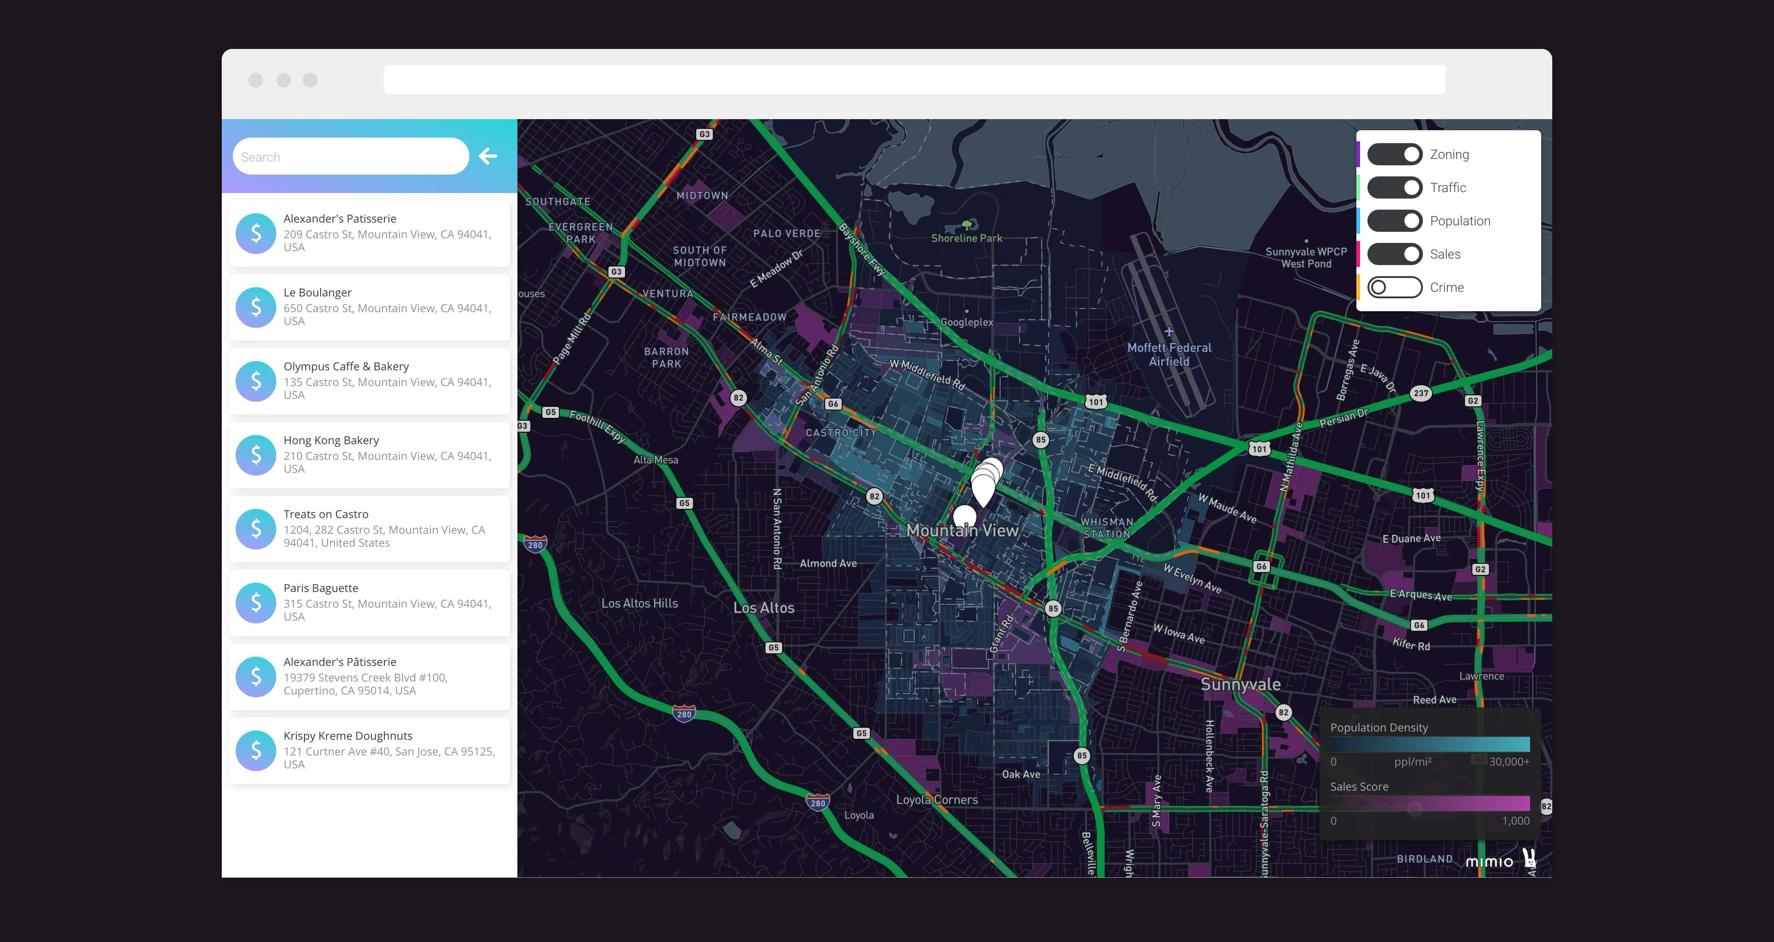Viewport: 1774px width, 942px height.
Task: Click dollar icon for Le Boulanger
Action: (x=255, y=307)
